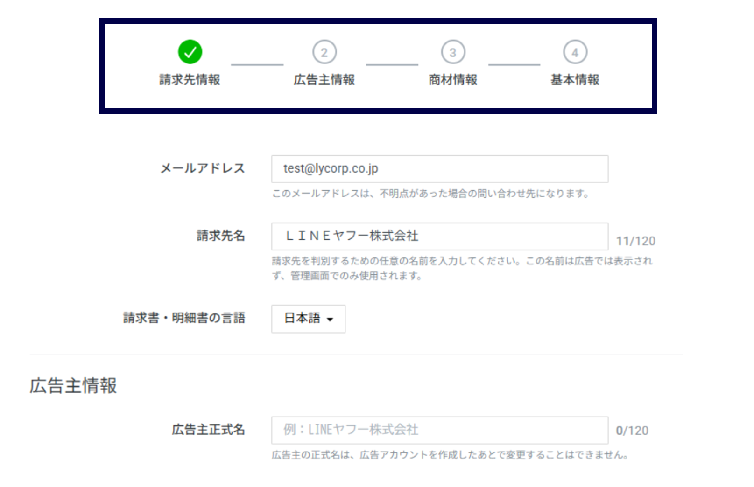Viewport: 754px width, 487px height.
Task: Click the 請求書・明細書の言語 label
Action: [184, 318]
